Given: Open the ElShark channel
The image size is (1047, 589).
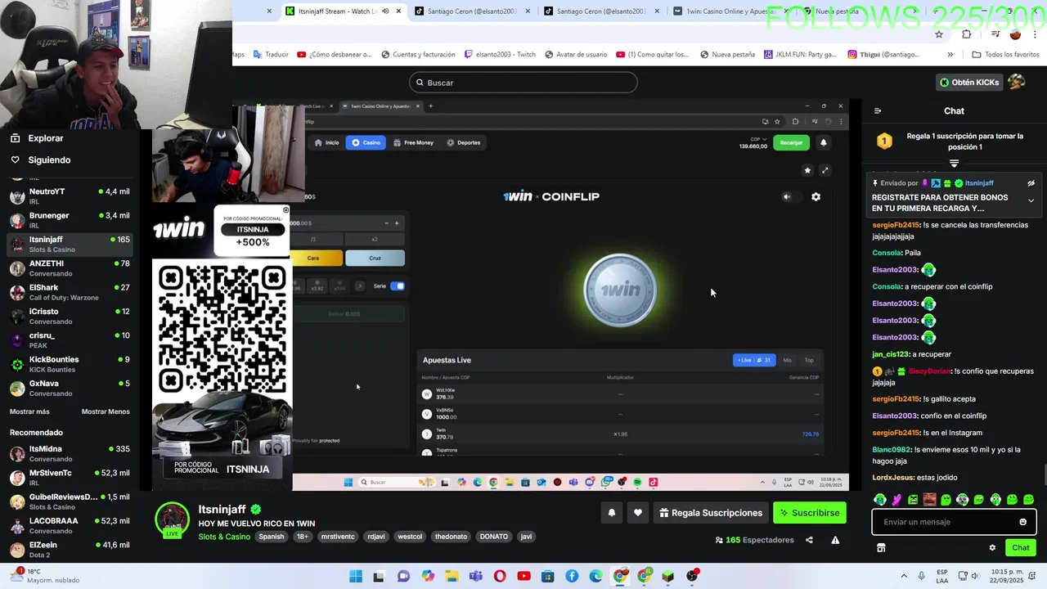Looking at the screenshot, I should tap(70, 292).
